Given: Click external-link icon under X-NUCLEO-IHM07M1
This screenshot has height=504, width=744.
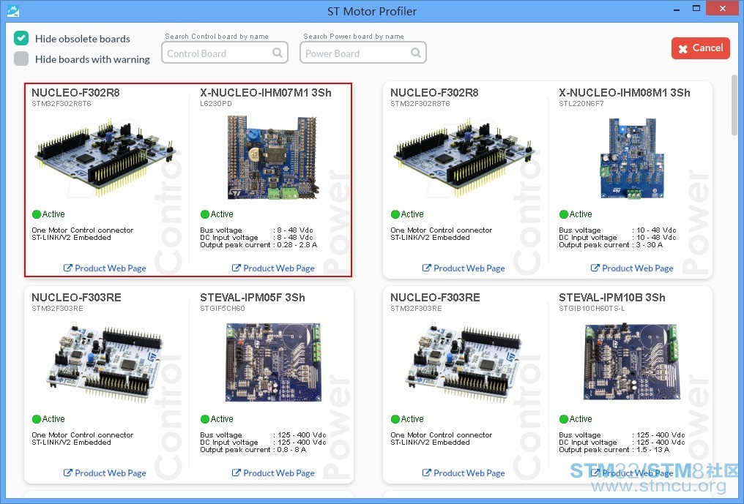Looking at the screenshot, I should click(x=237, y=268).
